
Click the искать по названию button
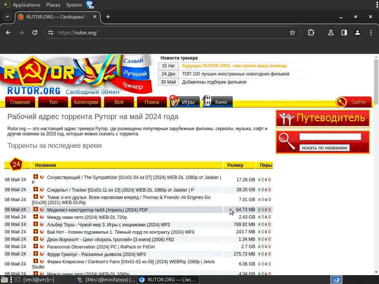click(324, 148)
